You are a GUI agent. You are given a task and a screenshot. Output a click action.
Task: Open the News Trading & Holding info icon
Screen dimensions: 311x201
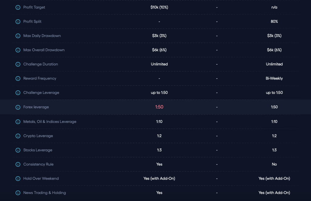pyautogui.click(x=18, y=193)
